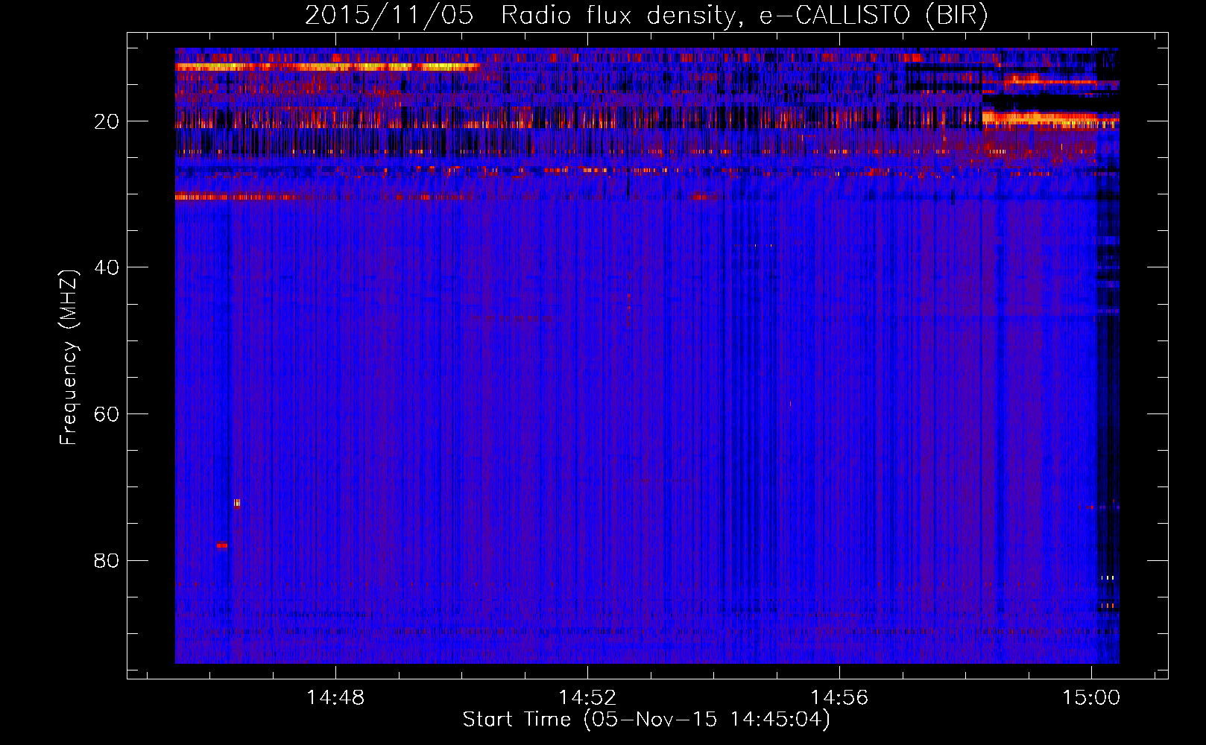
Task: Click the 14:56 time tick label
Action: click(839, 698)
